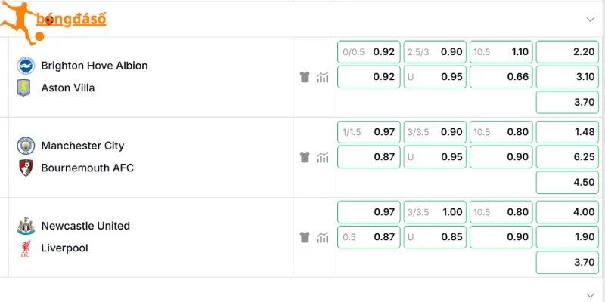Expand the next section with bottom chevron
Screen dimensions: 605x302
click(x=591, y=296)
